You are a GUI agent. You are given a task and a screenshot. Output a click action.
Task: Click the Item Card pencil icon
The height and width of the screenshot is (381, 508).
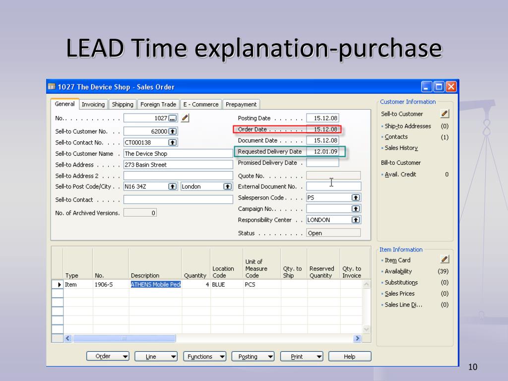pos(445,259)
